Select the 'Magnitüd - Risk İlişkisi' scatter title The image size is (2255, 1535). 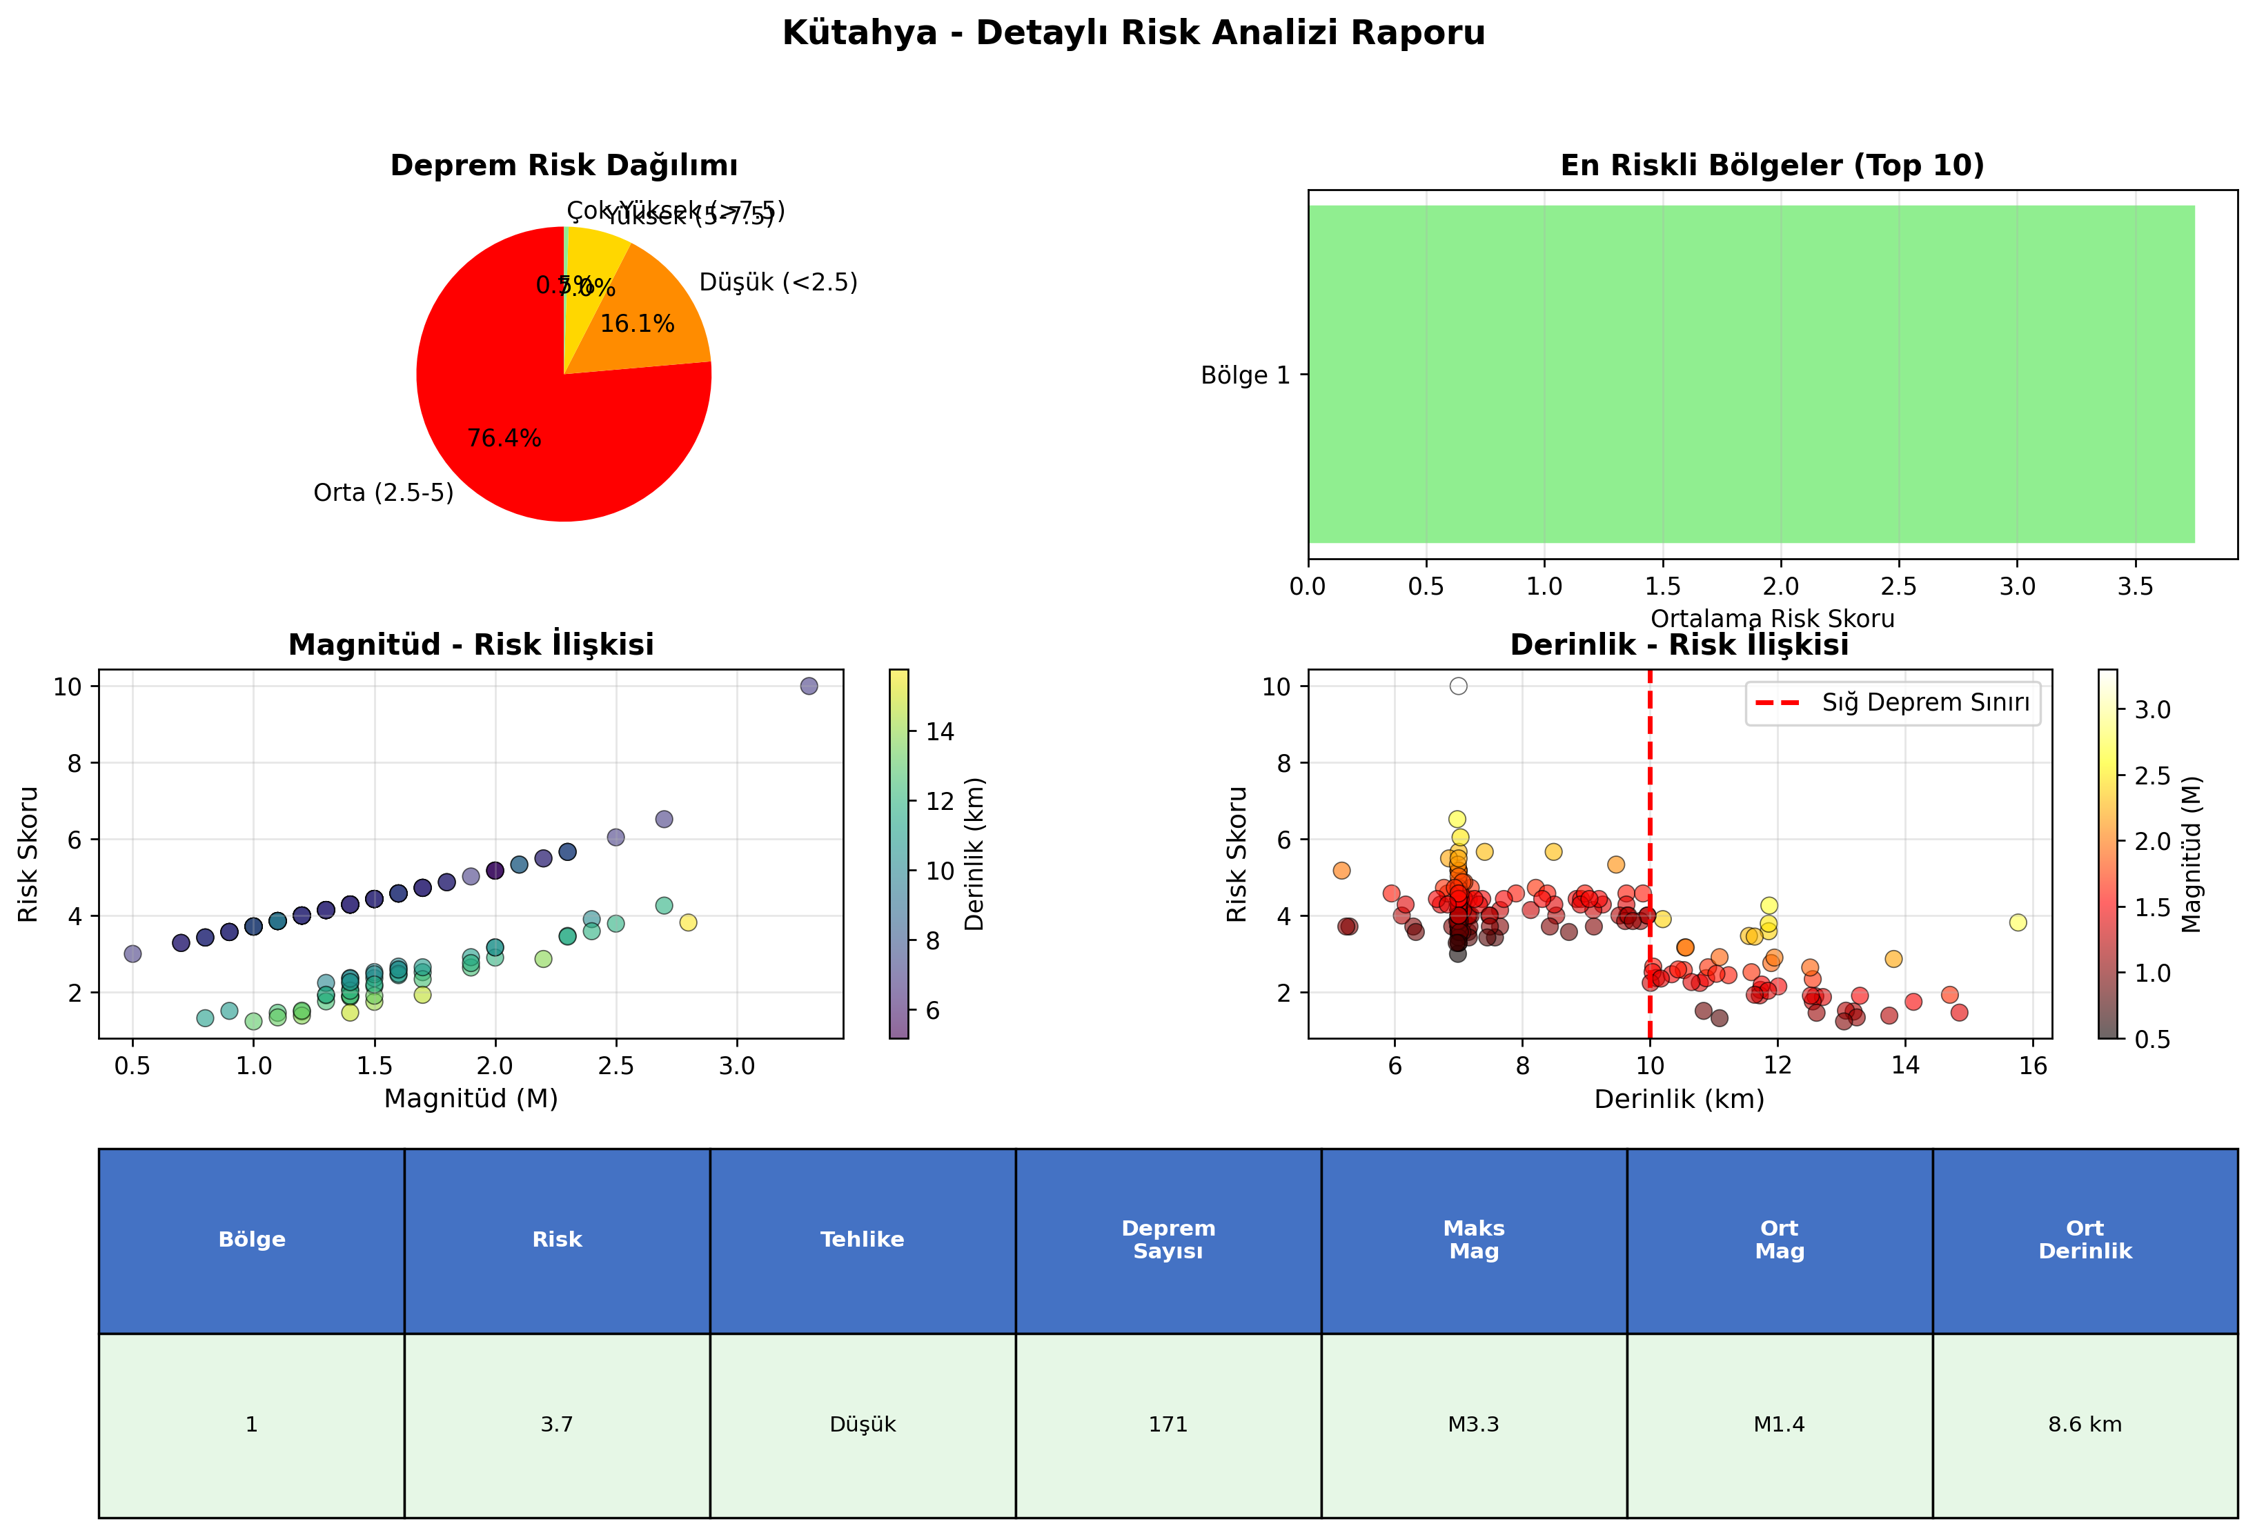pos(471,644)
